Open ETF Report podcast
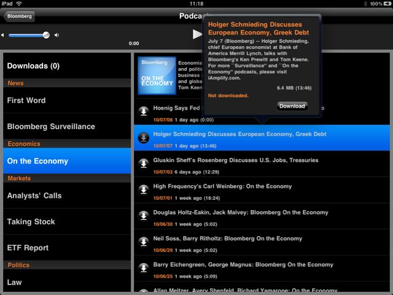This screenshot has height=295, width=393. click(67, 248)
